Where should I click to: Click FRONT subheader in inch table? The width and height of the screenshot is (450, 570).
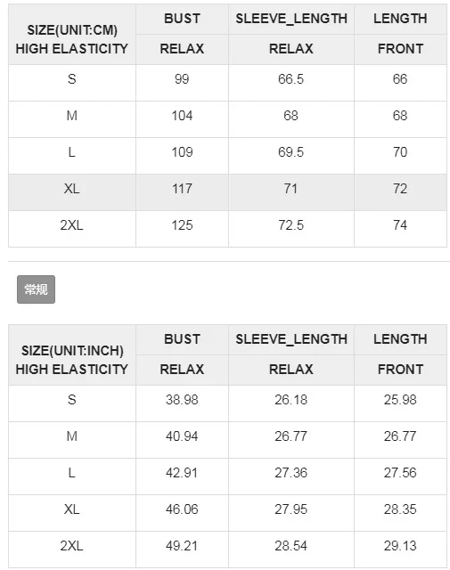(400, 370)
